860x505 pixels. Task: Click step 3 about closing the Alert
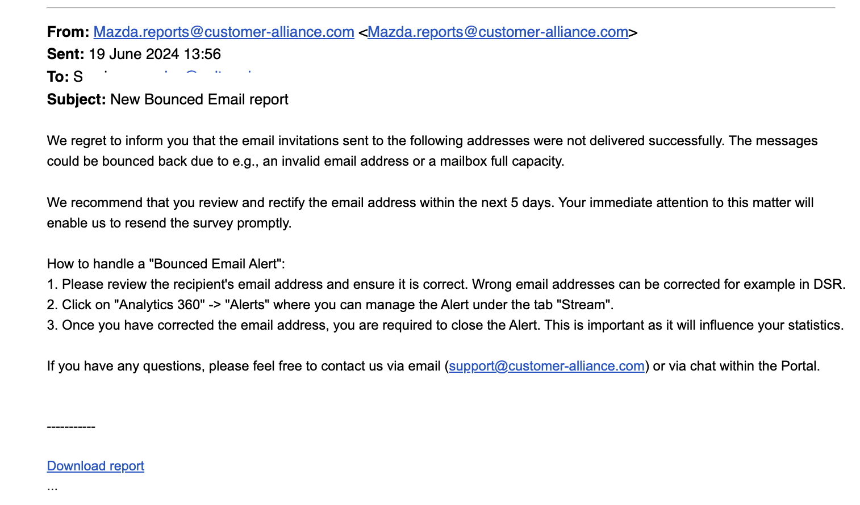click(x=445, y=325)
